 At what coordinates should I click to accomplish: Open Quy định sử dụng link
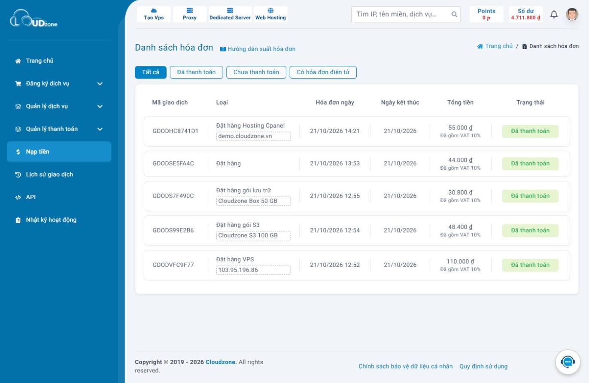click(483, 366)
